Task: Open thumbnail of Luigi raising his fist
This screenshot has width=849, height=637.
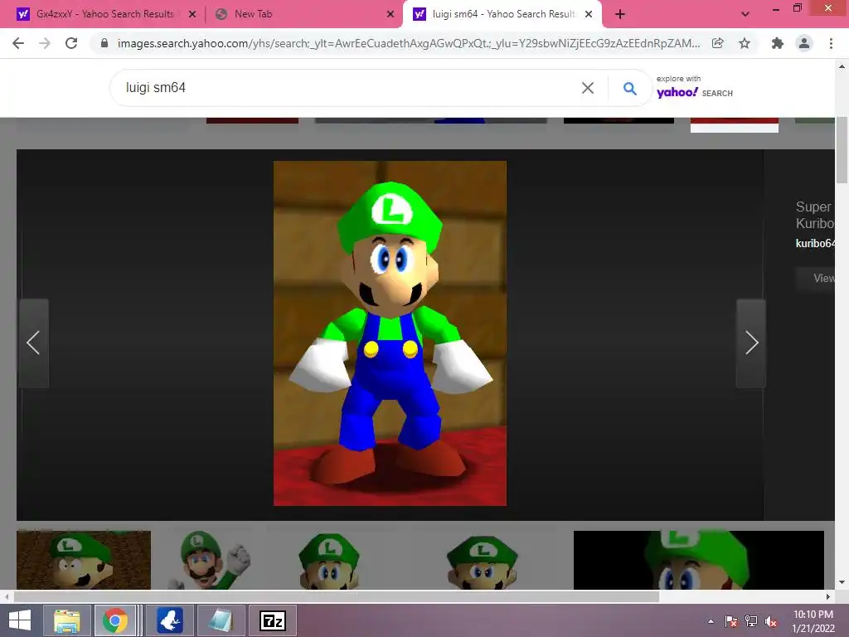Action: [210, 560]
